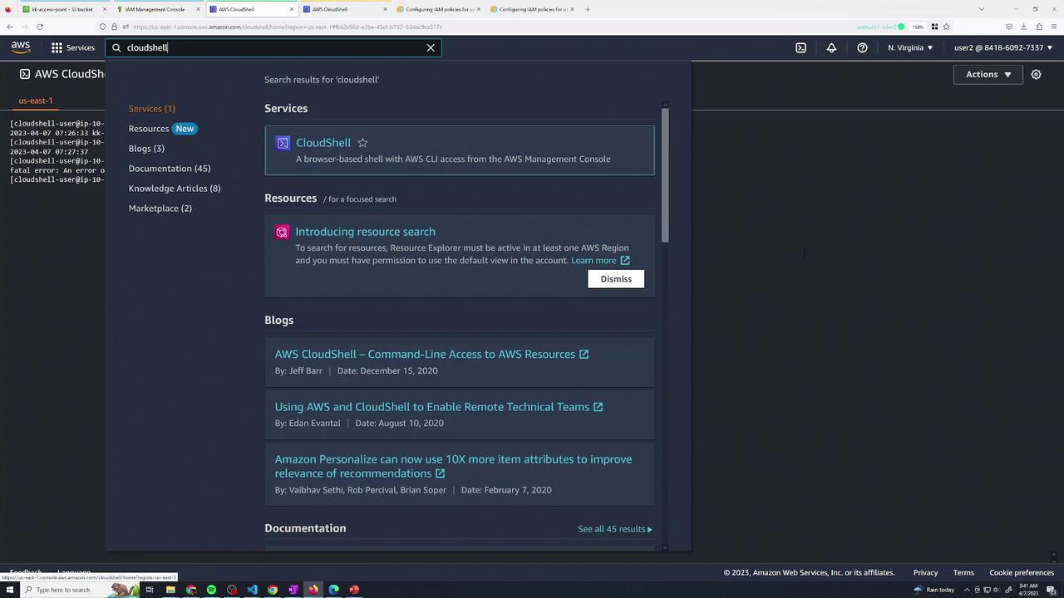
Task: See all 45 documentation results
Action: 615,529
